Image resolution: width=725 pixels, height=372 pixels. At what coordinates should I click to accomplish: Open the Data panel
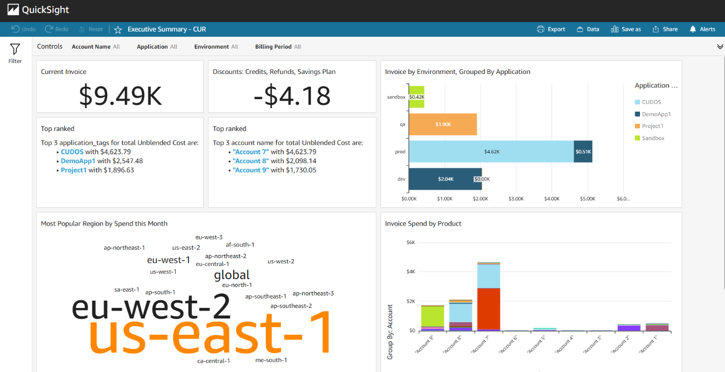[x=587, y=29]
